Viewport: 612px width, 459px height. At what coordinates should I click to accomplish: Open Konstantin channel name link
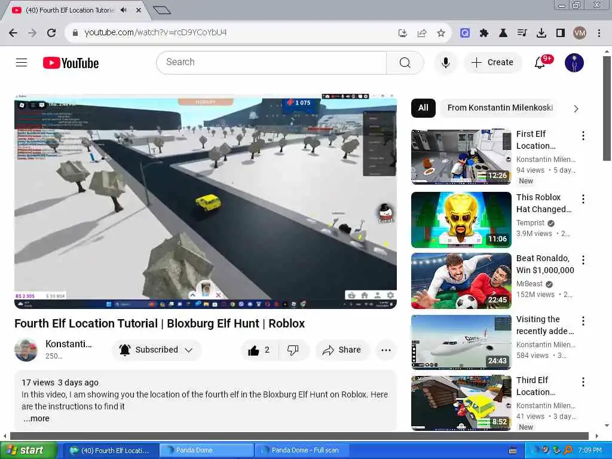click(69, 344)
